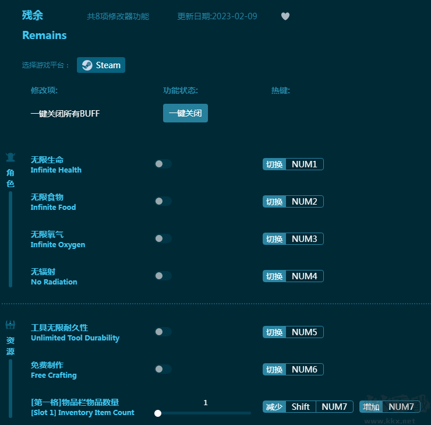Click the 残余 game title
Screen dimensions: 431x425
33,15
